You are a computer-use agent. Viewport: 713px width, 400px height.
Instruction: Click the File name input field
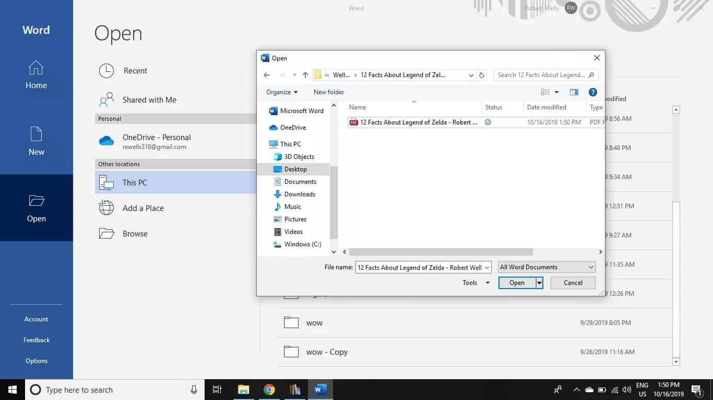click(419, 268)
